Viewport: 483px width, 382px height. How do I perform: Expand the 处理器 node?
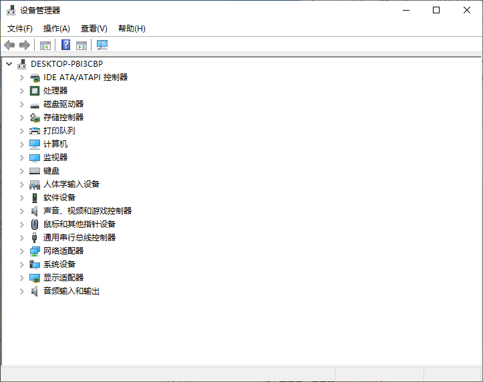21,91
